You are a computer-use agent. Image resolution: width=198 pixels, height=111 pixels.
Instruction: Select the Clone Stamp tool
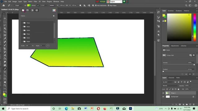coord(5,48)
